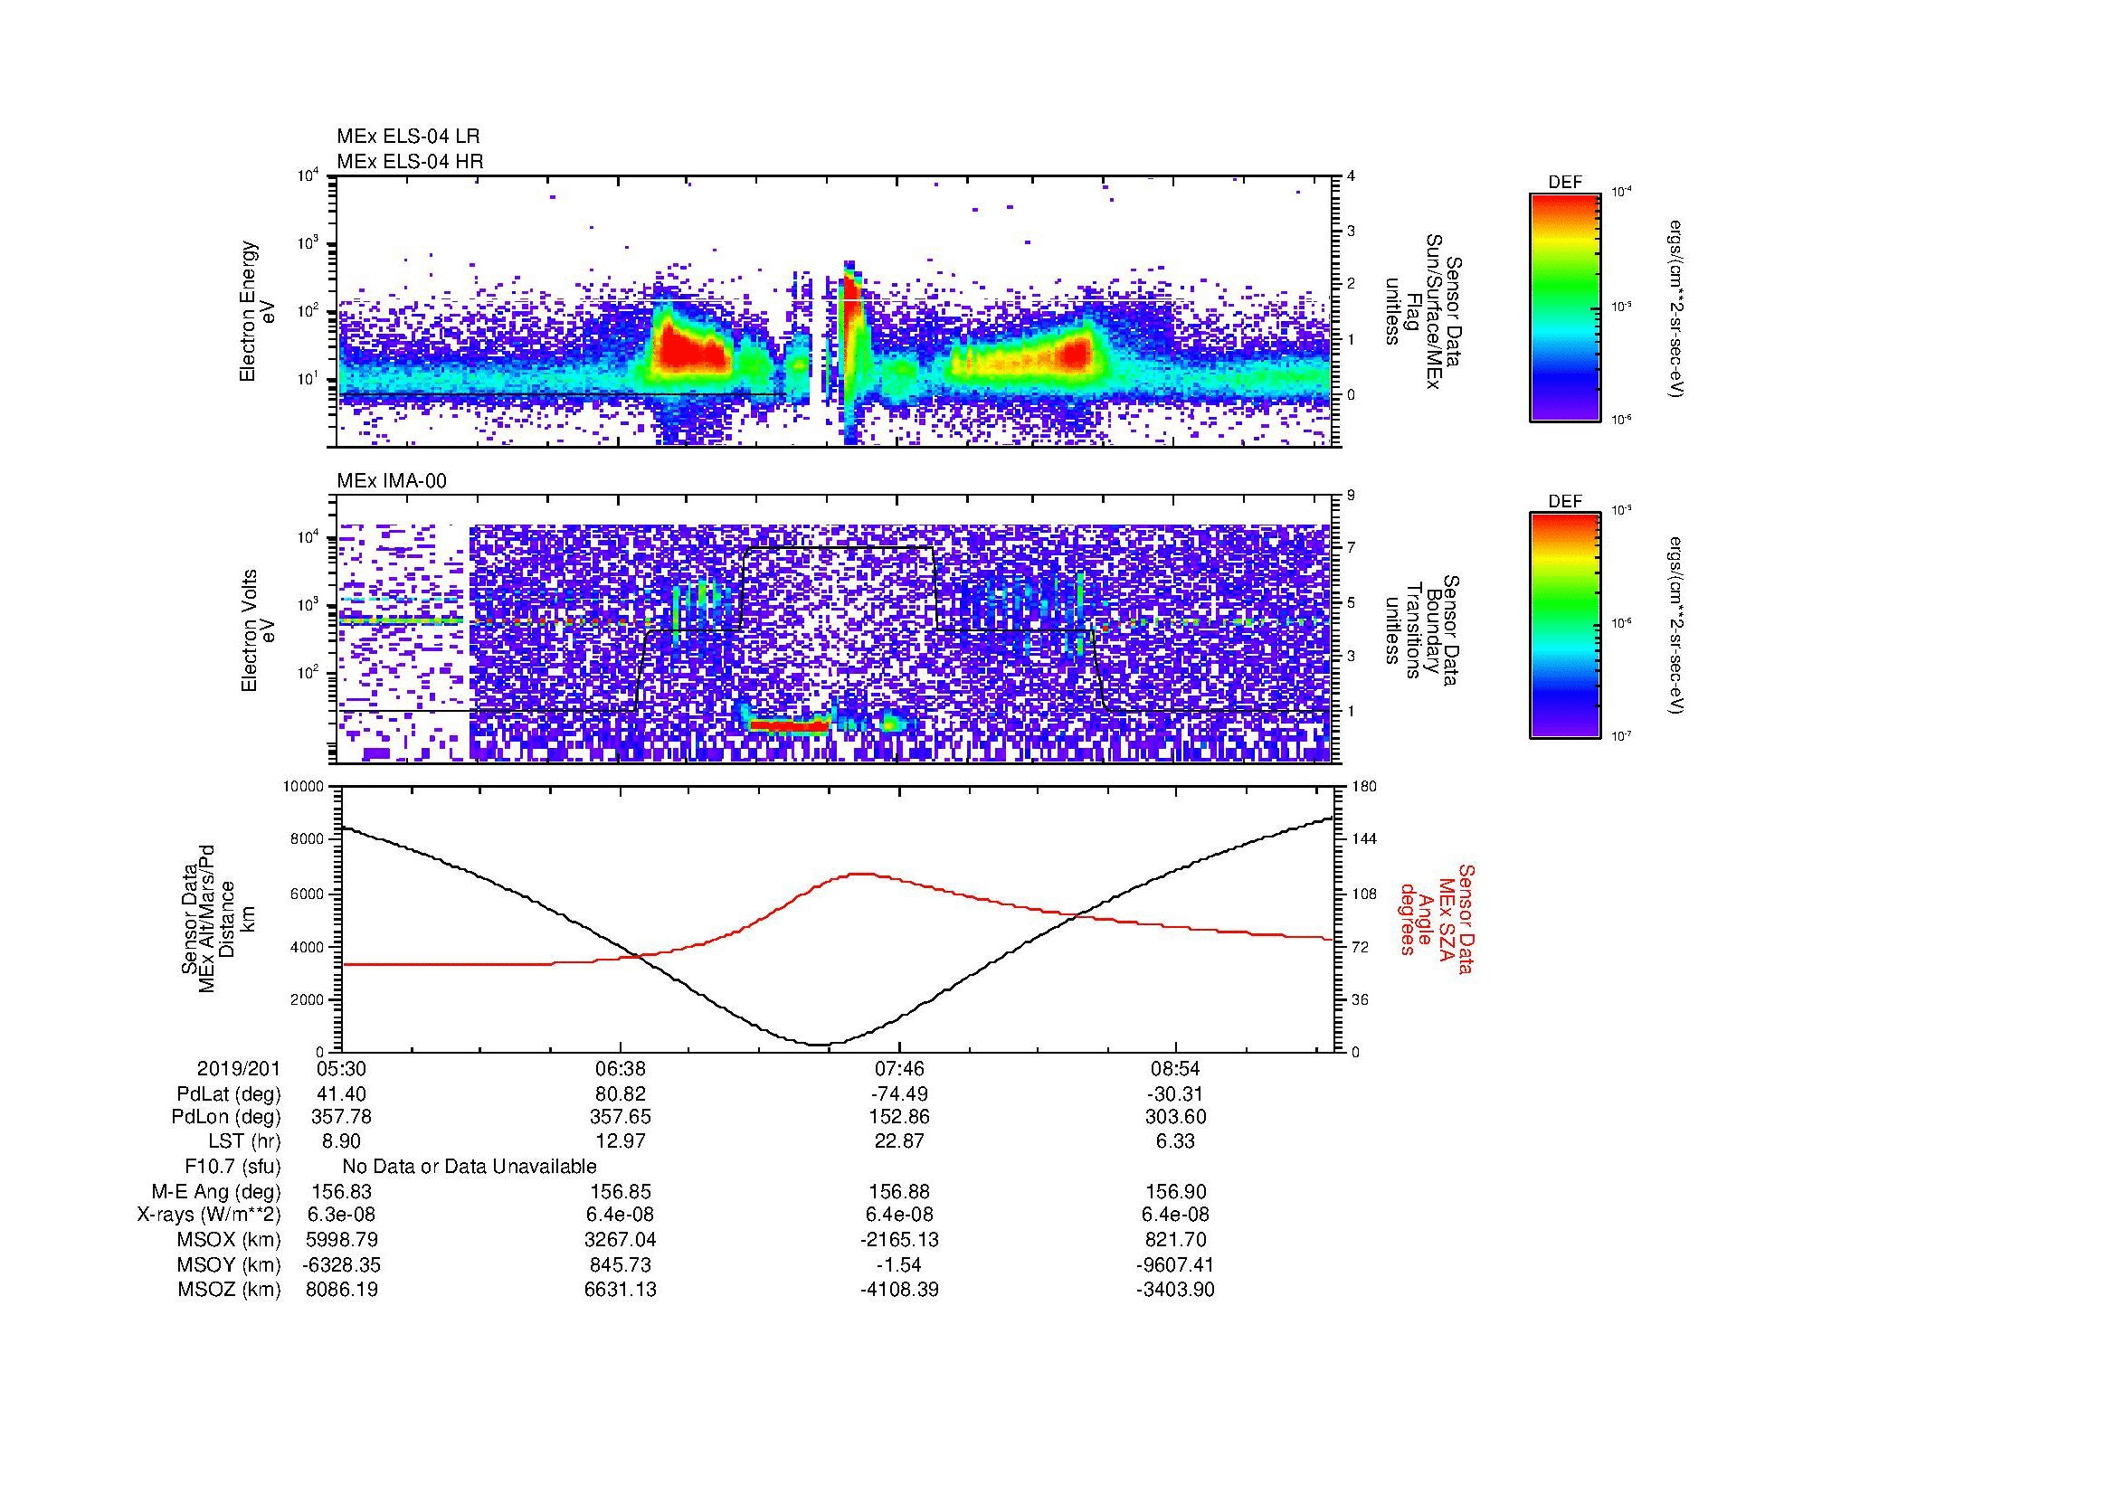The height and width of the screenshot is (1495, 2116).
Task: Click the altitude curve minimum near periapsis
Action: 821,1045
